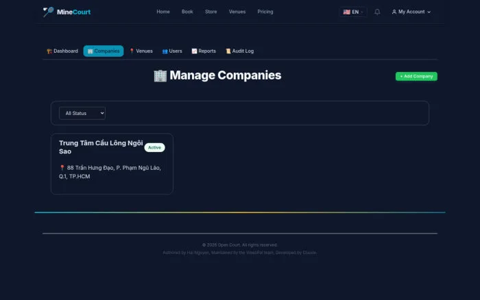Click the Active status badge
The image size is (480, 300).
click(154, 147)
